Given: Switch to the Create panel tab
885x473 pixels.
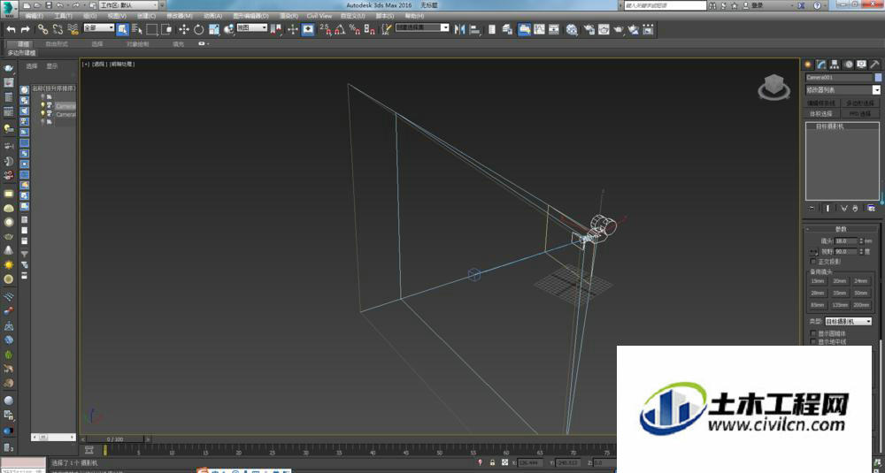Looking at the screenshot, I should [x=808, y=65].
